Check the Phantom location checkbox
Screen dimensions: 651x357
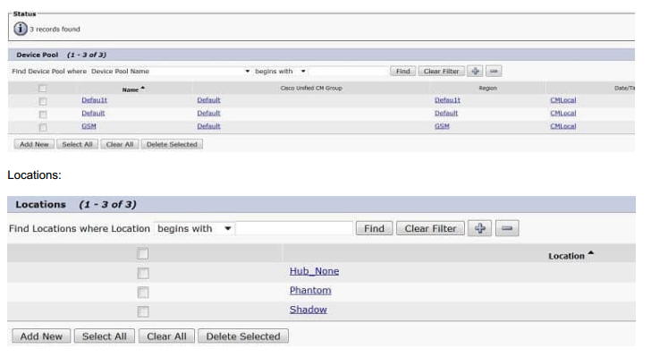coord(143,293)
